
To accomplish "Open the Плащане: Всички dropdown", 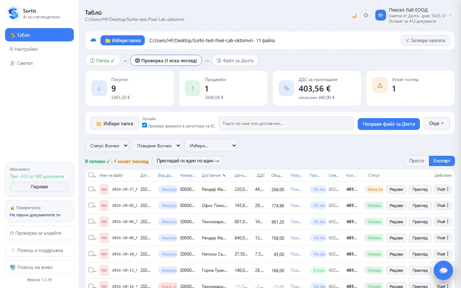I will pyautogui.click(x=157, y=145).
